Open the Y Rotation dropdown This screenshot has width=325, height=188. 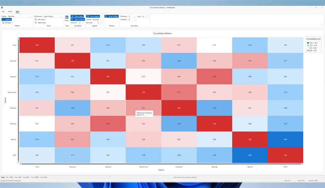(132, 19)
